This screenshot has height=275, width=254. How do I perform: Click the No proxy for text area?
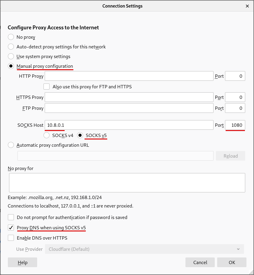(x=127, y=183)
